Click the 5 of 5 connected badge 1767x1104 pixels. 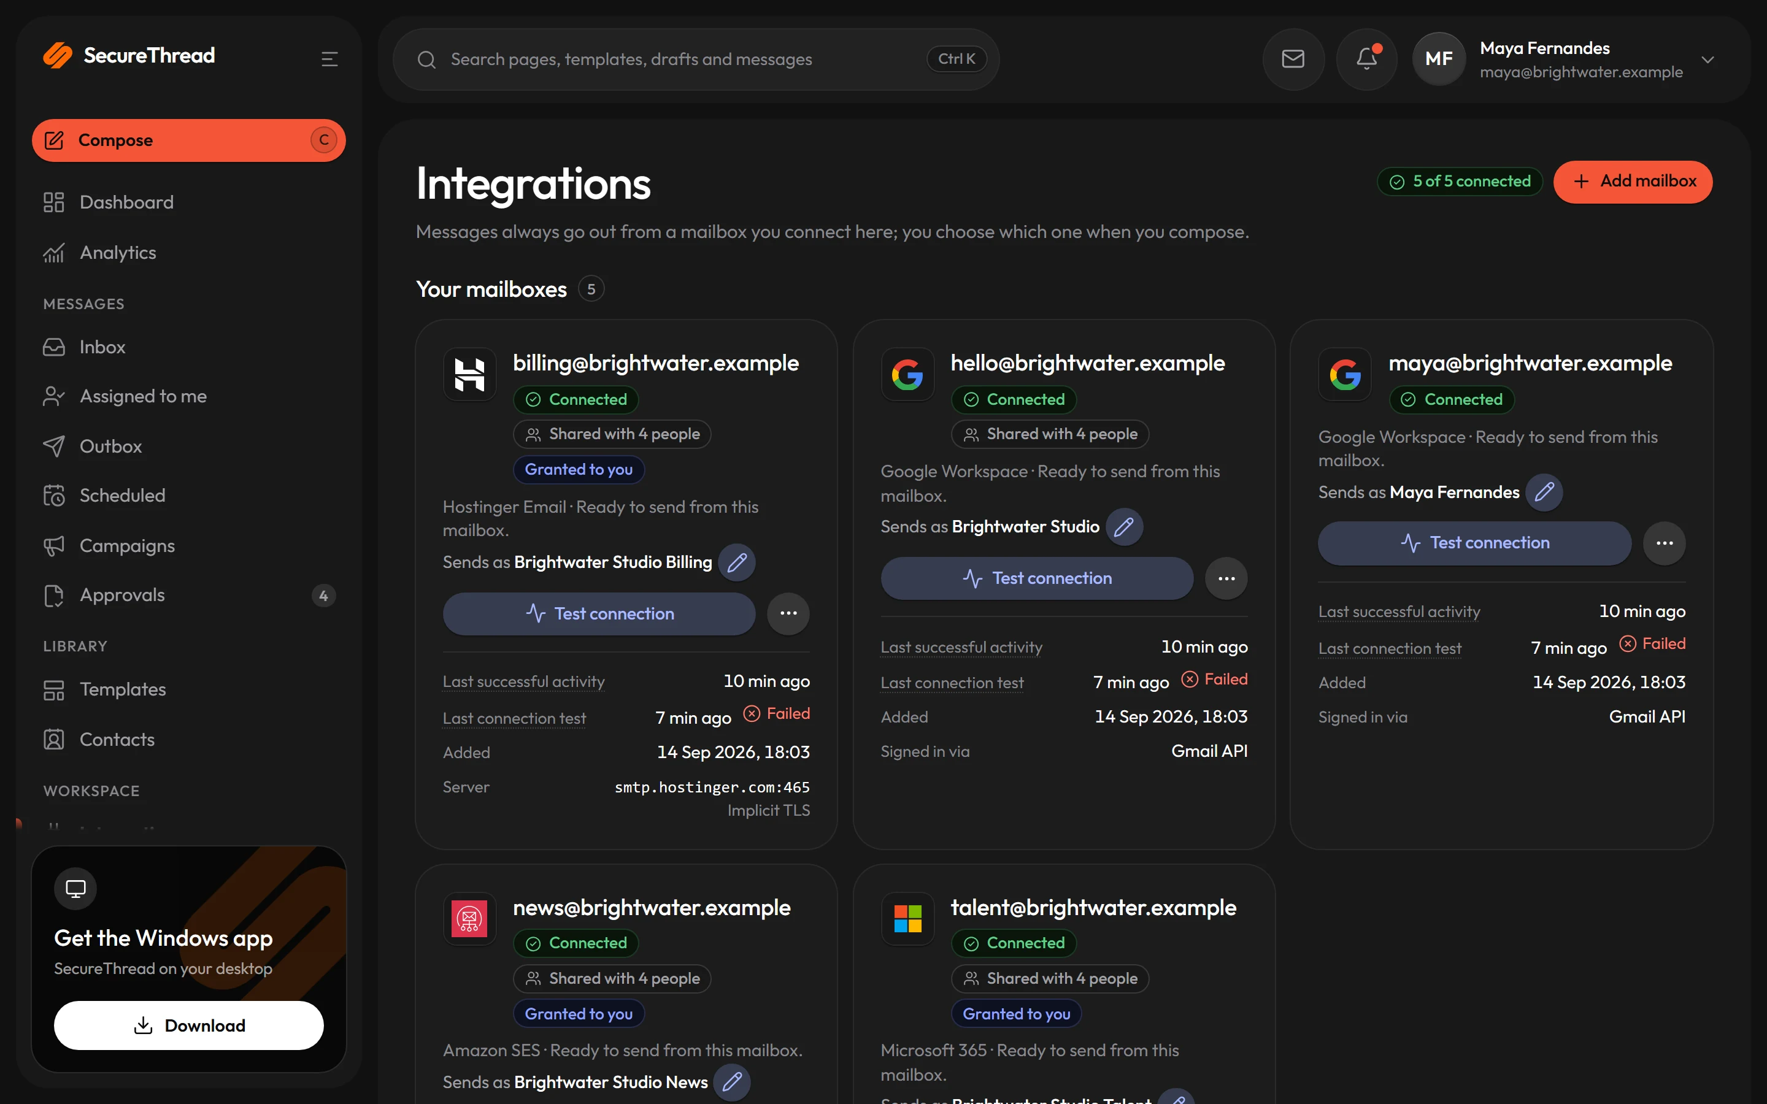coord(1460,182)
